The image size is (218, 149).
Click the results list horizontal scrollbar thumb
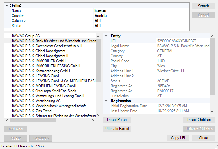pos(33,120)
